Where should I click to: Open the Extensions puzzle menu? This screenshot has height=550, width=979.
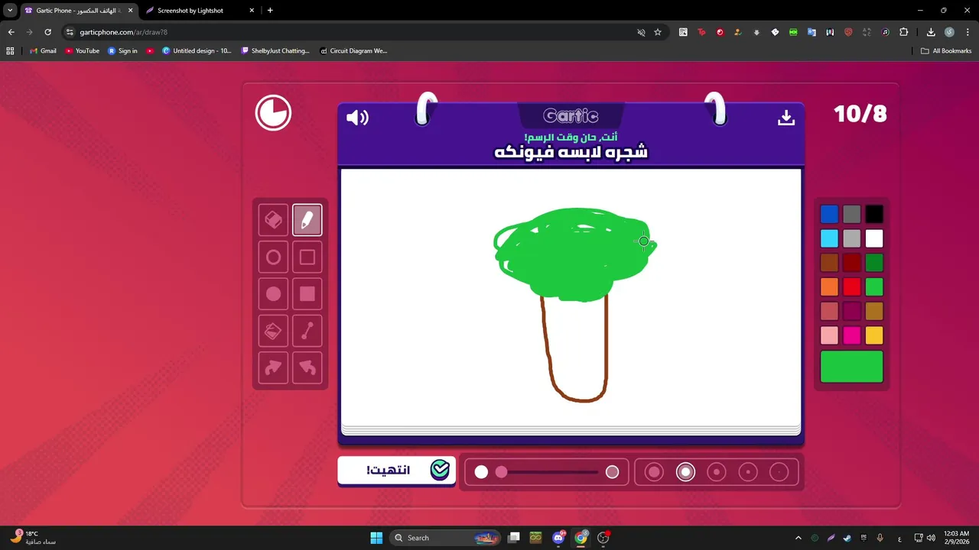coord(904,32)
